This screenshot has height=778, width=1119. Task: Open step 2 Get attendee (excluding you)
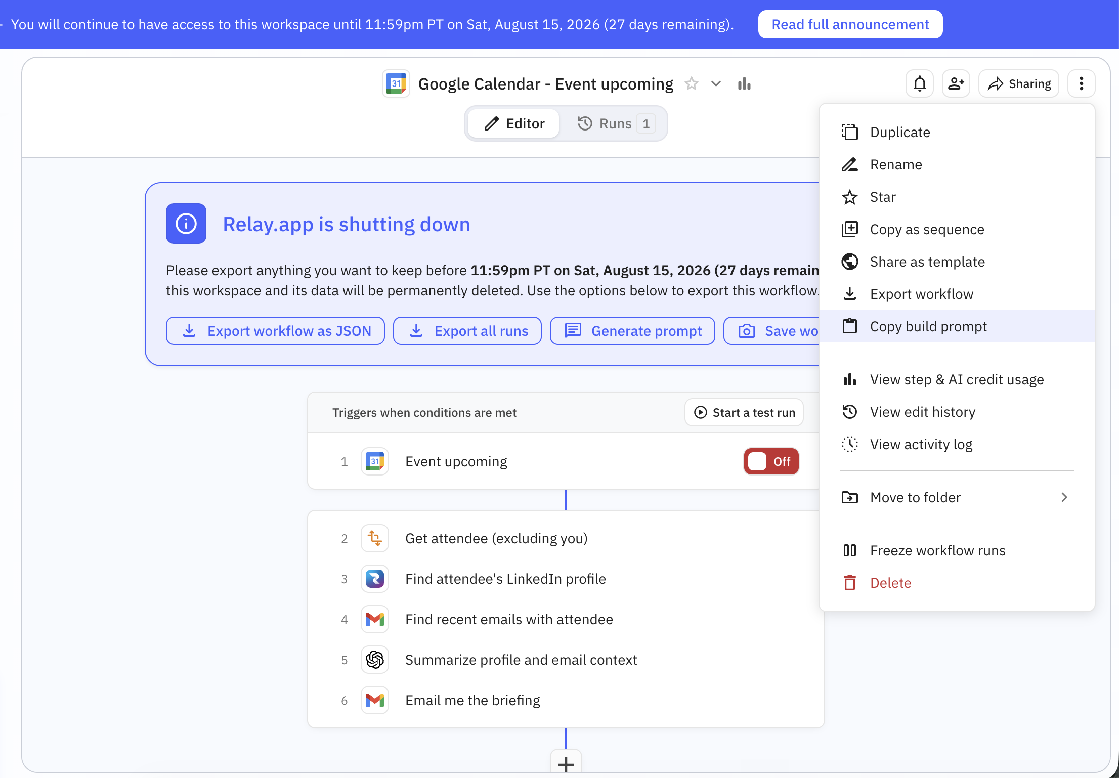[566, 538]
